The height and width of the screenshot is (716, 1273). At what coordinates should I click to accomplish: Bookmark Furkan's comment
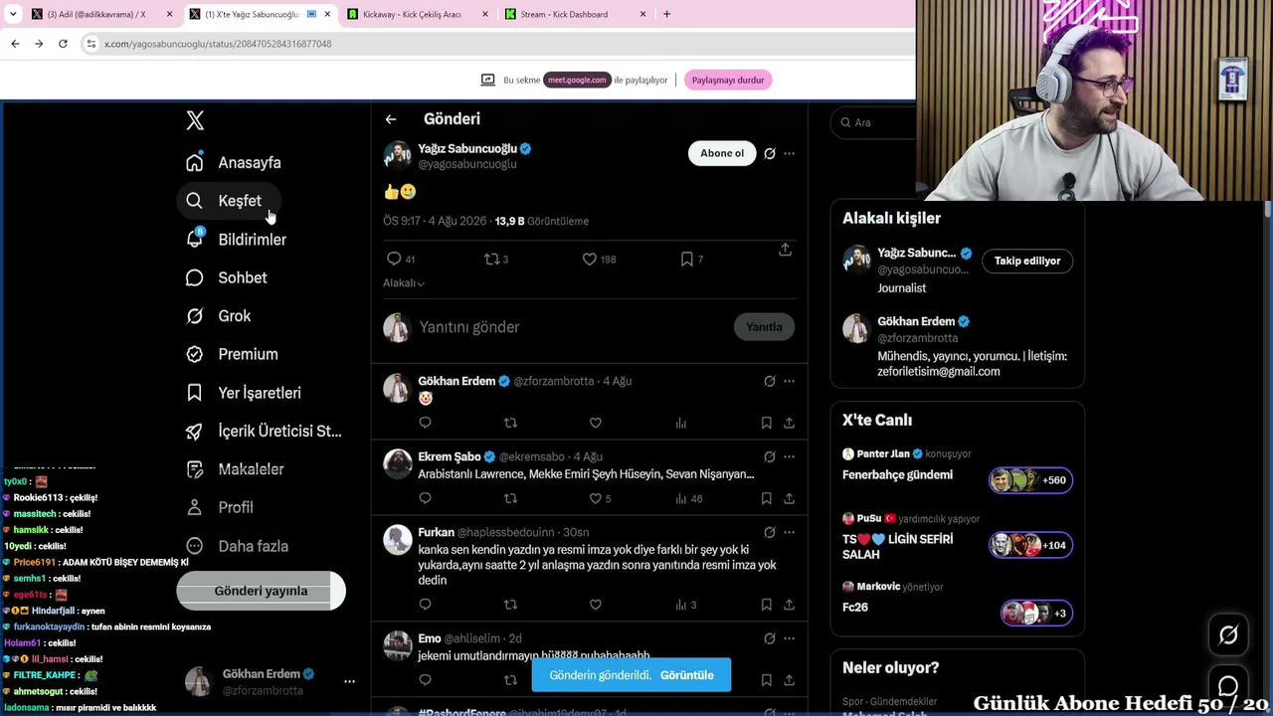coord(766,604)
